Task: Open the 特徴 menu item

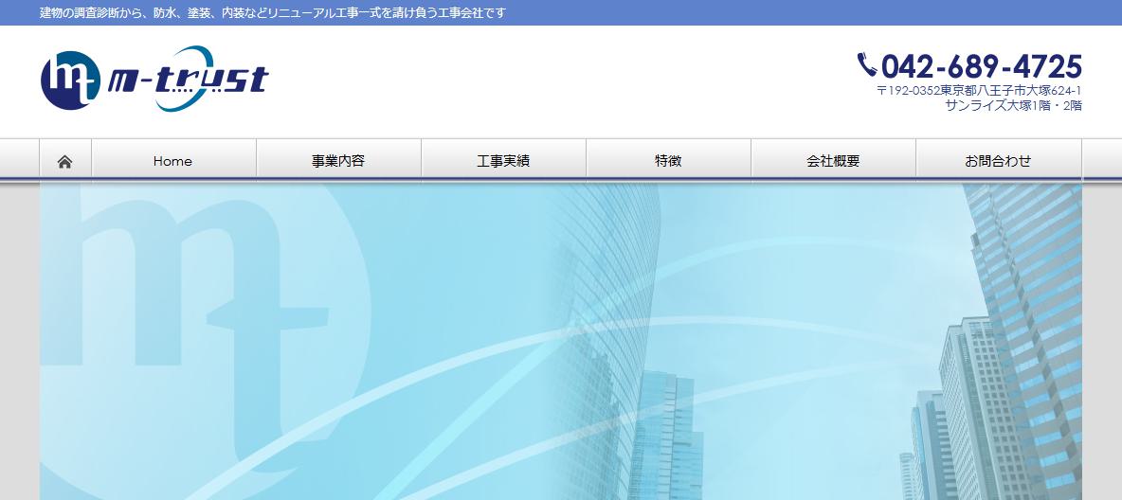Action: point(668,160)
